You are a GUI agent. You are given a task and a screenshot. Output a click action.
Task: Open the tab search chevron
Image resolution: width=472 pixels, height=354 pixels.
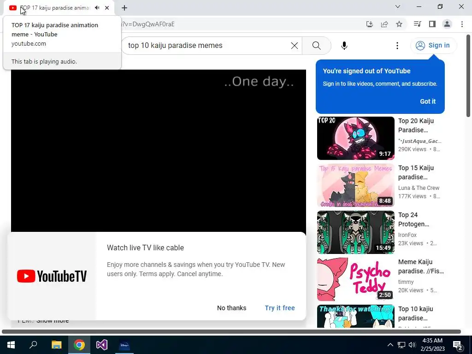(398, 6)
